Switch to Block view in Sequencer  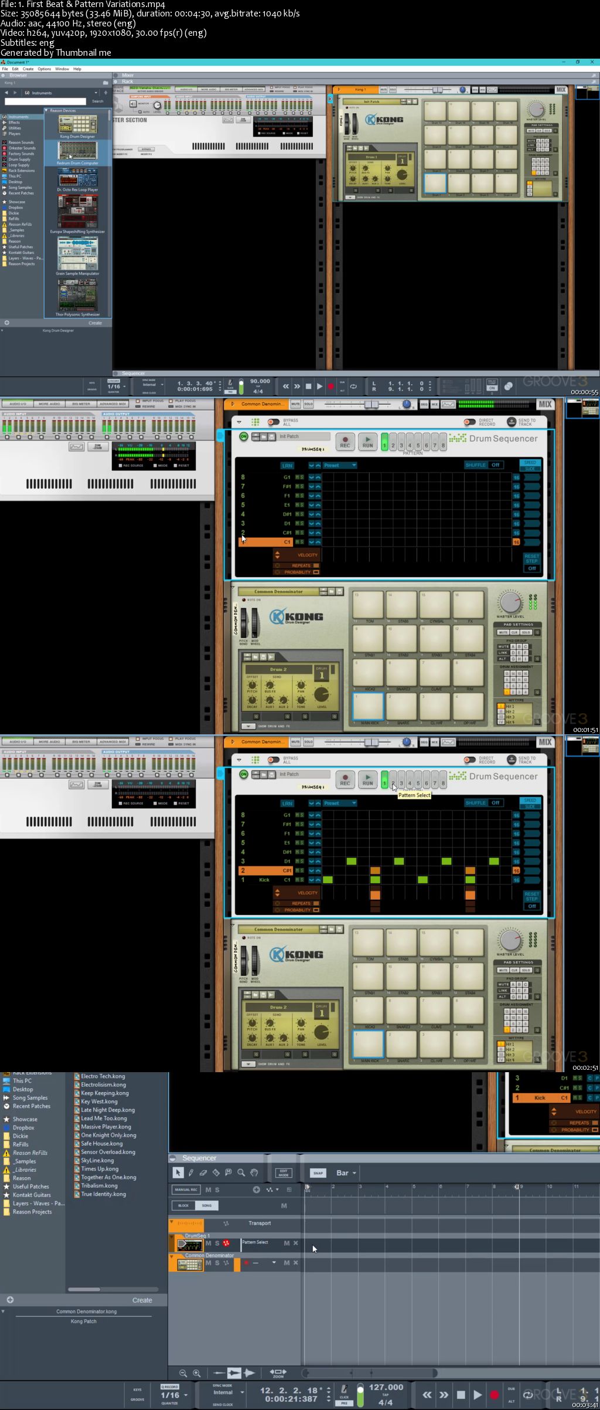[x=183, y=1205]
